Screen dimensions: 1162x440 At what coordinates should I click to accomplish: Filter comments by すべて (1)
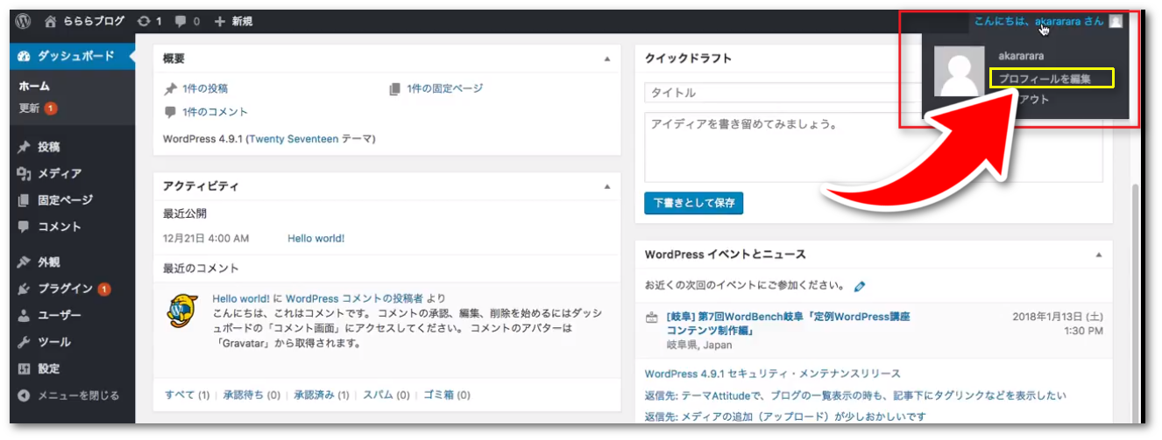[187, 395]
